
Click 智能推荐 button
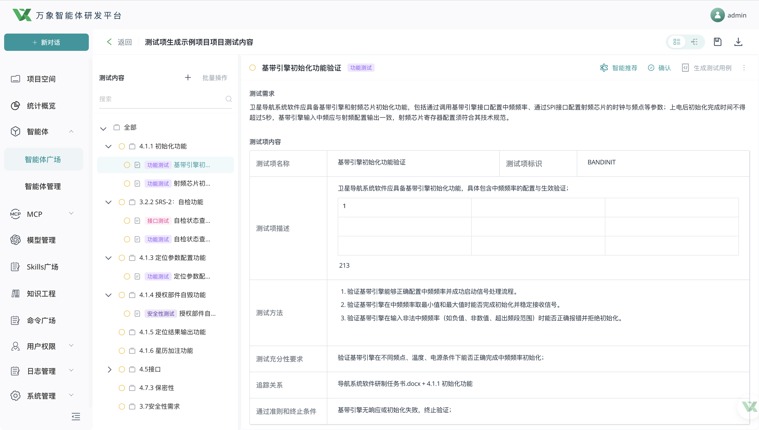click(x=619, y=68)
